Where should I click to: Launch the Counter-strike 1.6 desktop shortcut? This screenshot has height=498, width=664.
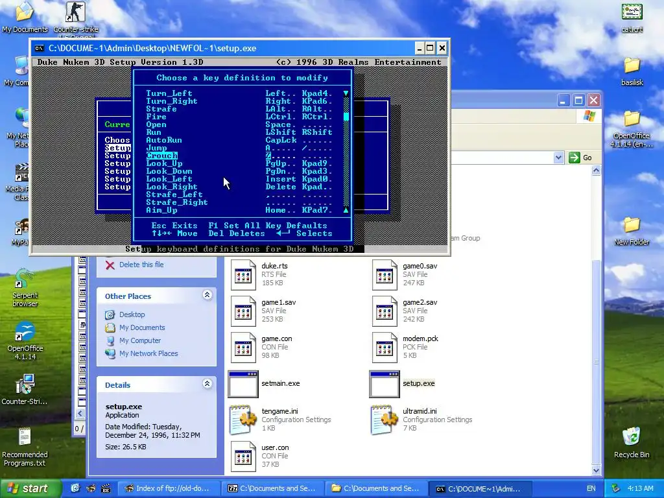75,19
